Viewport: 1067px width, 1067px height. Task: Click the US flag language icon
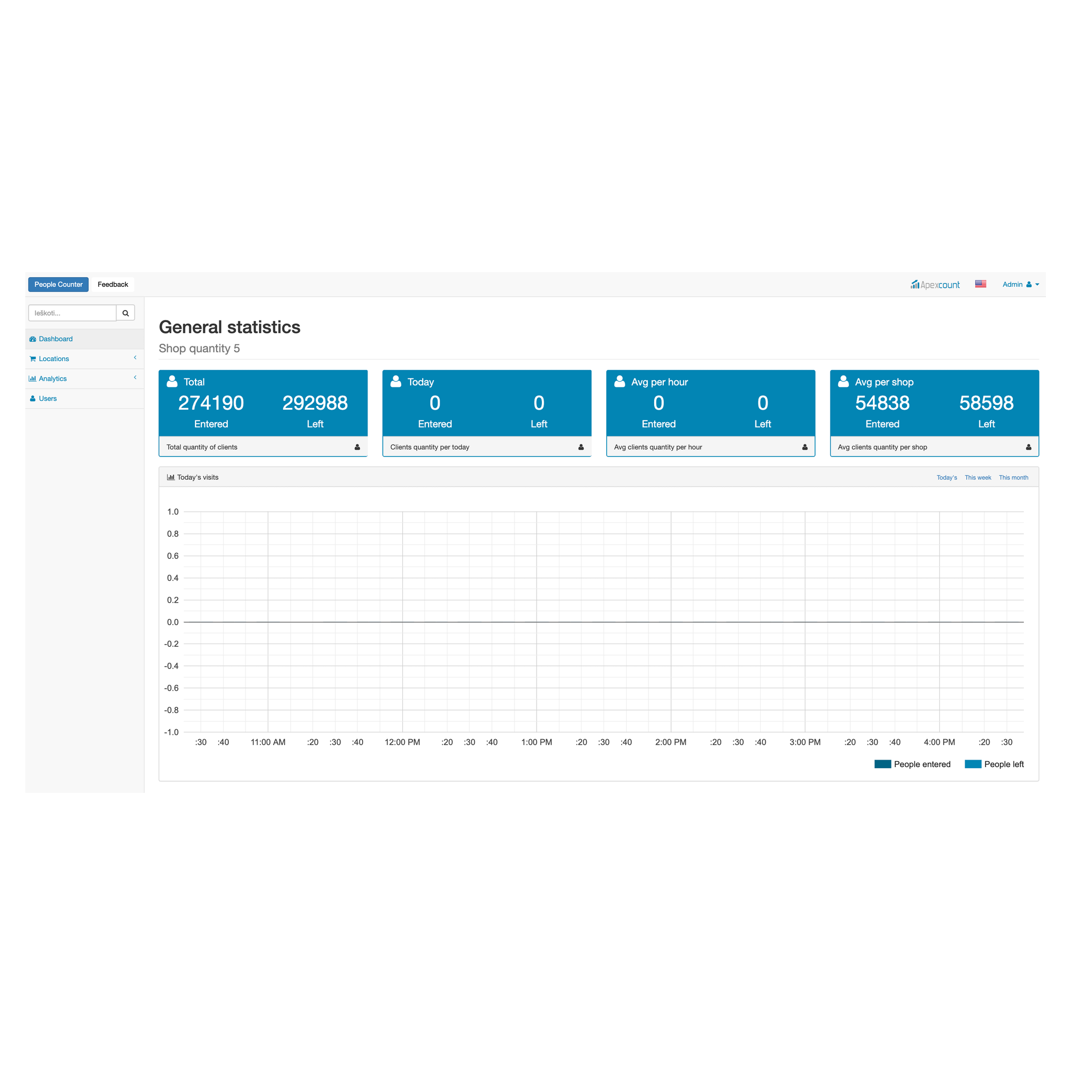coord(981,284)
